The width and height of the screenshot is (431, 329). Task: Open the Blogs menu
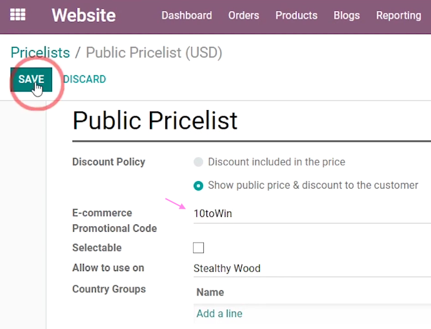[x=347, y=15]
